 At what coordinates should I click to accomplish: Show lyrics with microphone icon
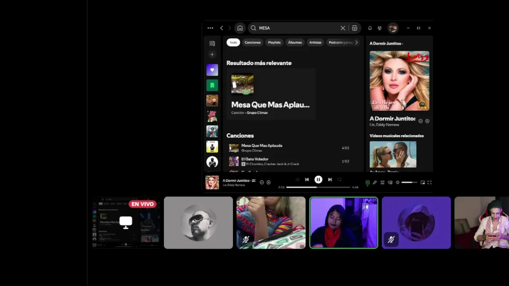click(x=375, y=183)
